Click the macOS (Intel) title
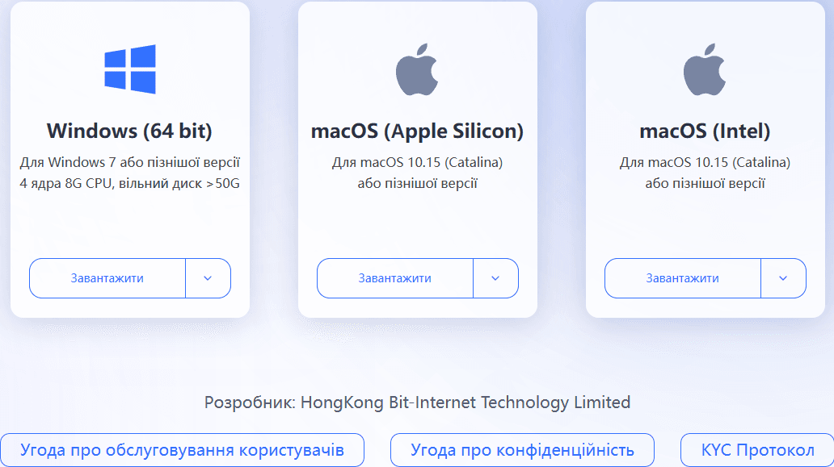834x467 pixels. coord(705,131)
